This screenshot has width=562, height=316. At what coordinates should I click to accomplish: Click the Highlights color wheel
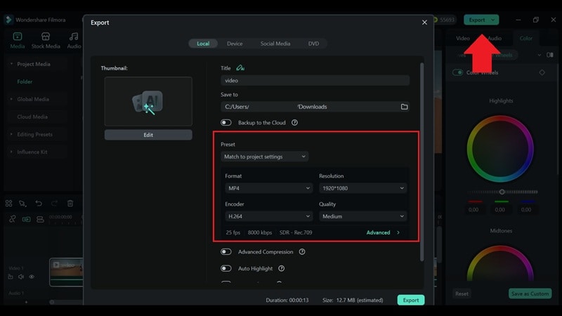500,149
